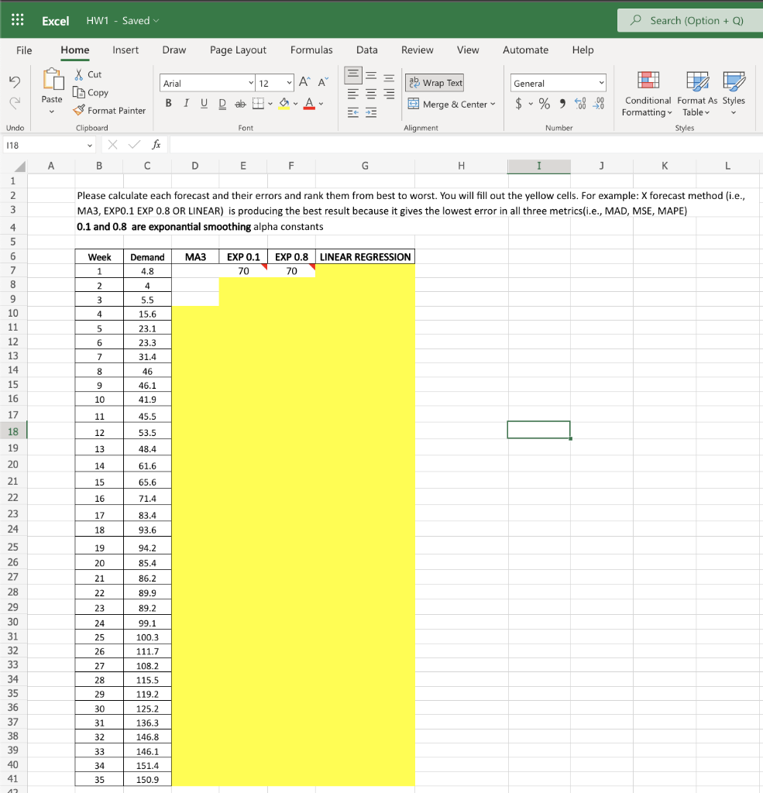
Task: Toggle bold formatting
Action: [168, 103]
